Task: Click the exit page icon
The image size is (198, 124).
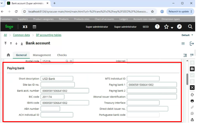Action: point(192,43)
